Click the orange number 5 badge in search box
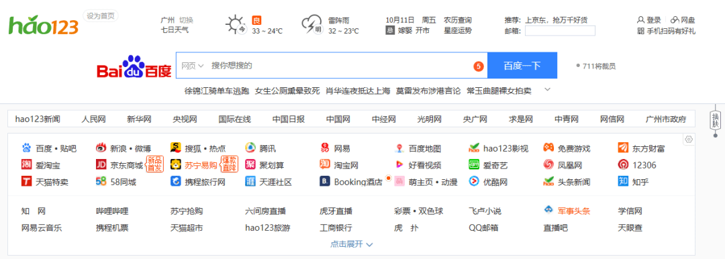The width and height of the screenshot is (725, 259). pos(478,66)
